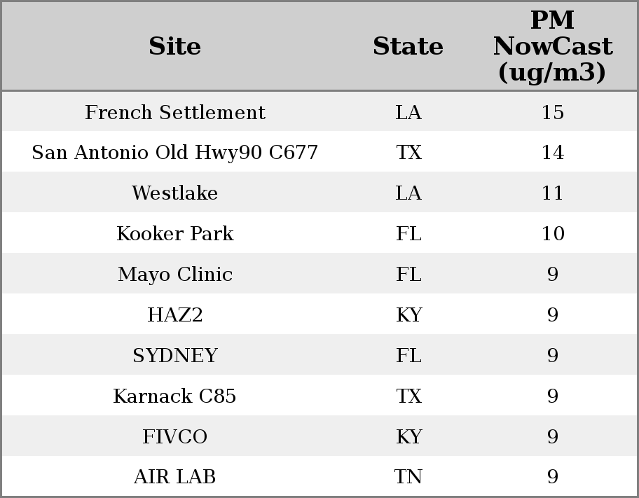Viewport: 639px width, 498px height.
Task: Click the SYDNEY site cell
Action: point(174,356)
